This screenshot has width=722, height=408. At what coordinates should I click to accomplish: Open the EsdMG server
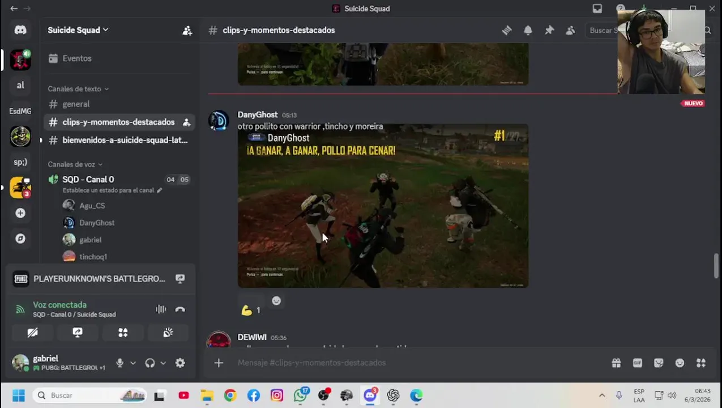[20, 111]
